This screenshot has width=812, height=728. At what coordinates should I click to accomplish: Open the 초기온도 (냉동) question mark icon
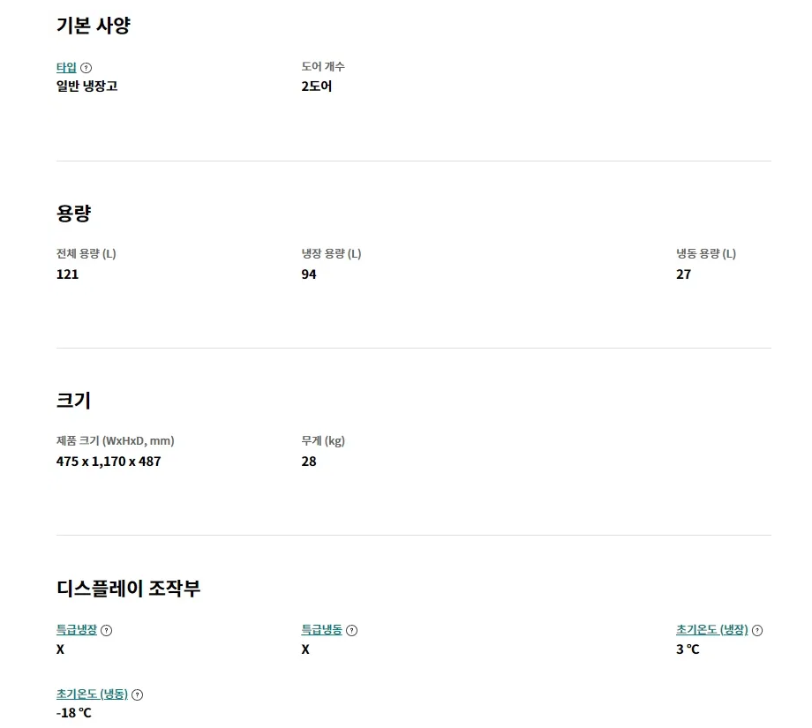click(x=138, y=694)
